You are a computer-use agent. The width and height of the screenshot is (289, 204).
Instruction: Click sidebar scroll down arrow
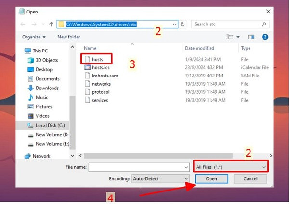73,156
